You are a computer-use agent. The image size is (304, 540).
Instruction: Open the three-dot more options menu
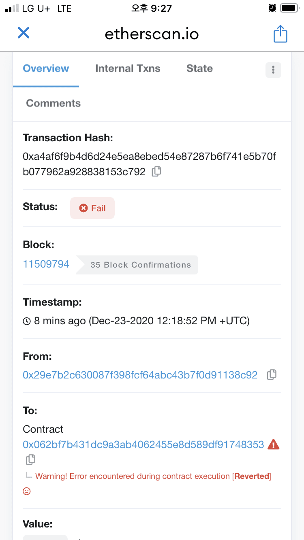pyautogui.click(x=273, y=70)
